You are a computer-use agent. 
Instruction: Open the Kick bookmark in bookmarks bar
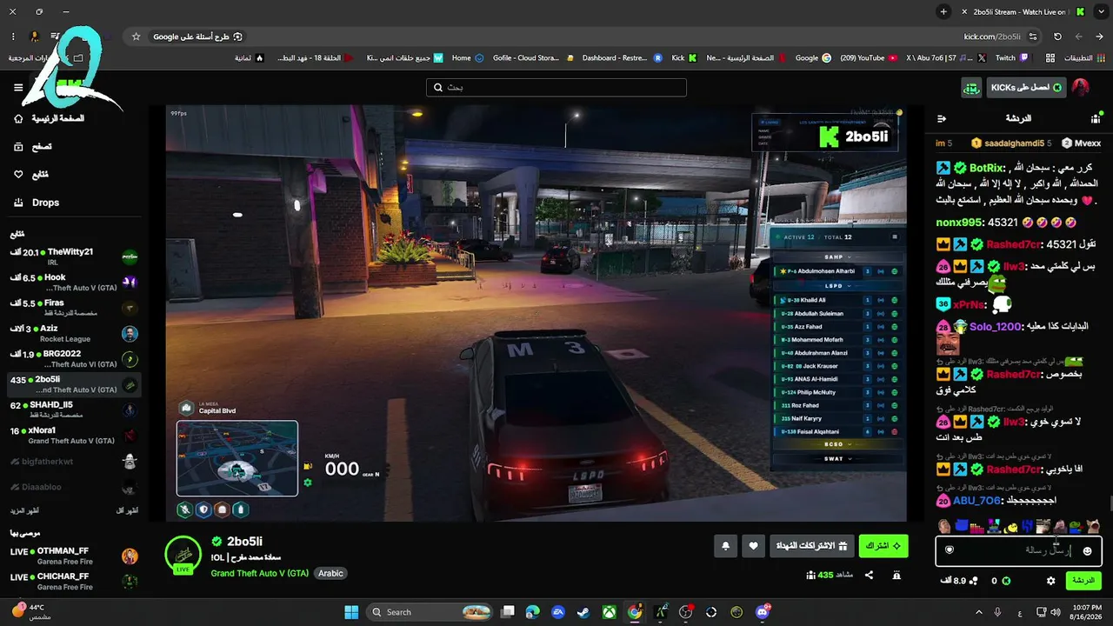click(684, 58)
